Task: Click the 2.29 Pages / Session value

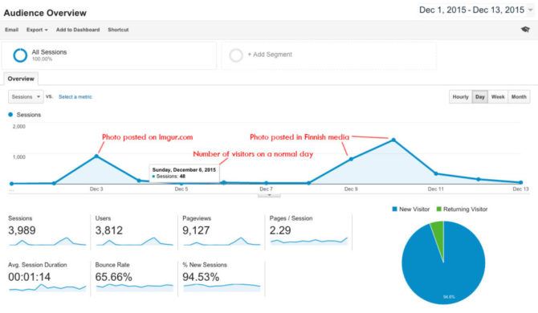Action: tap(280, 230)
